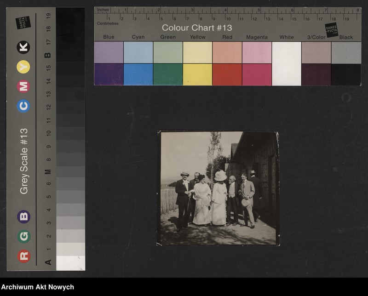The image size is (368, 296).
Task: Open the vintage group photograph
Action: coord(218,188)
